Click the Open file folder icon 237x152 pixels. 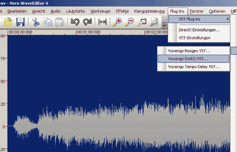(8, 22)
